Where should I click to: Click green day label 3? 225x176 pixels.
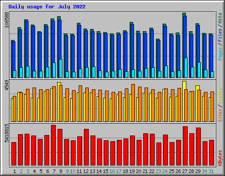pos(28,171)
